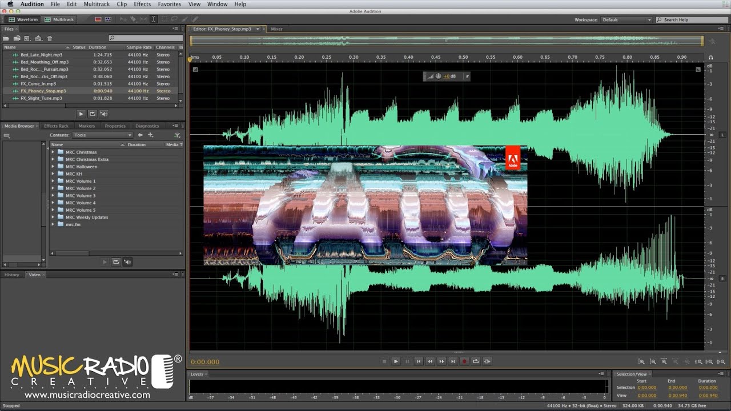Toggle the spectral frequency display icon

coord(98,19)
